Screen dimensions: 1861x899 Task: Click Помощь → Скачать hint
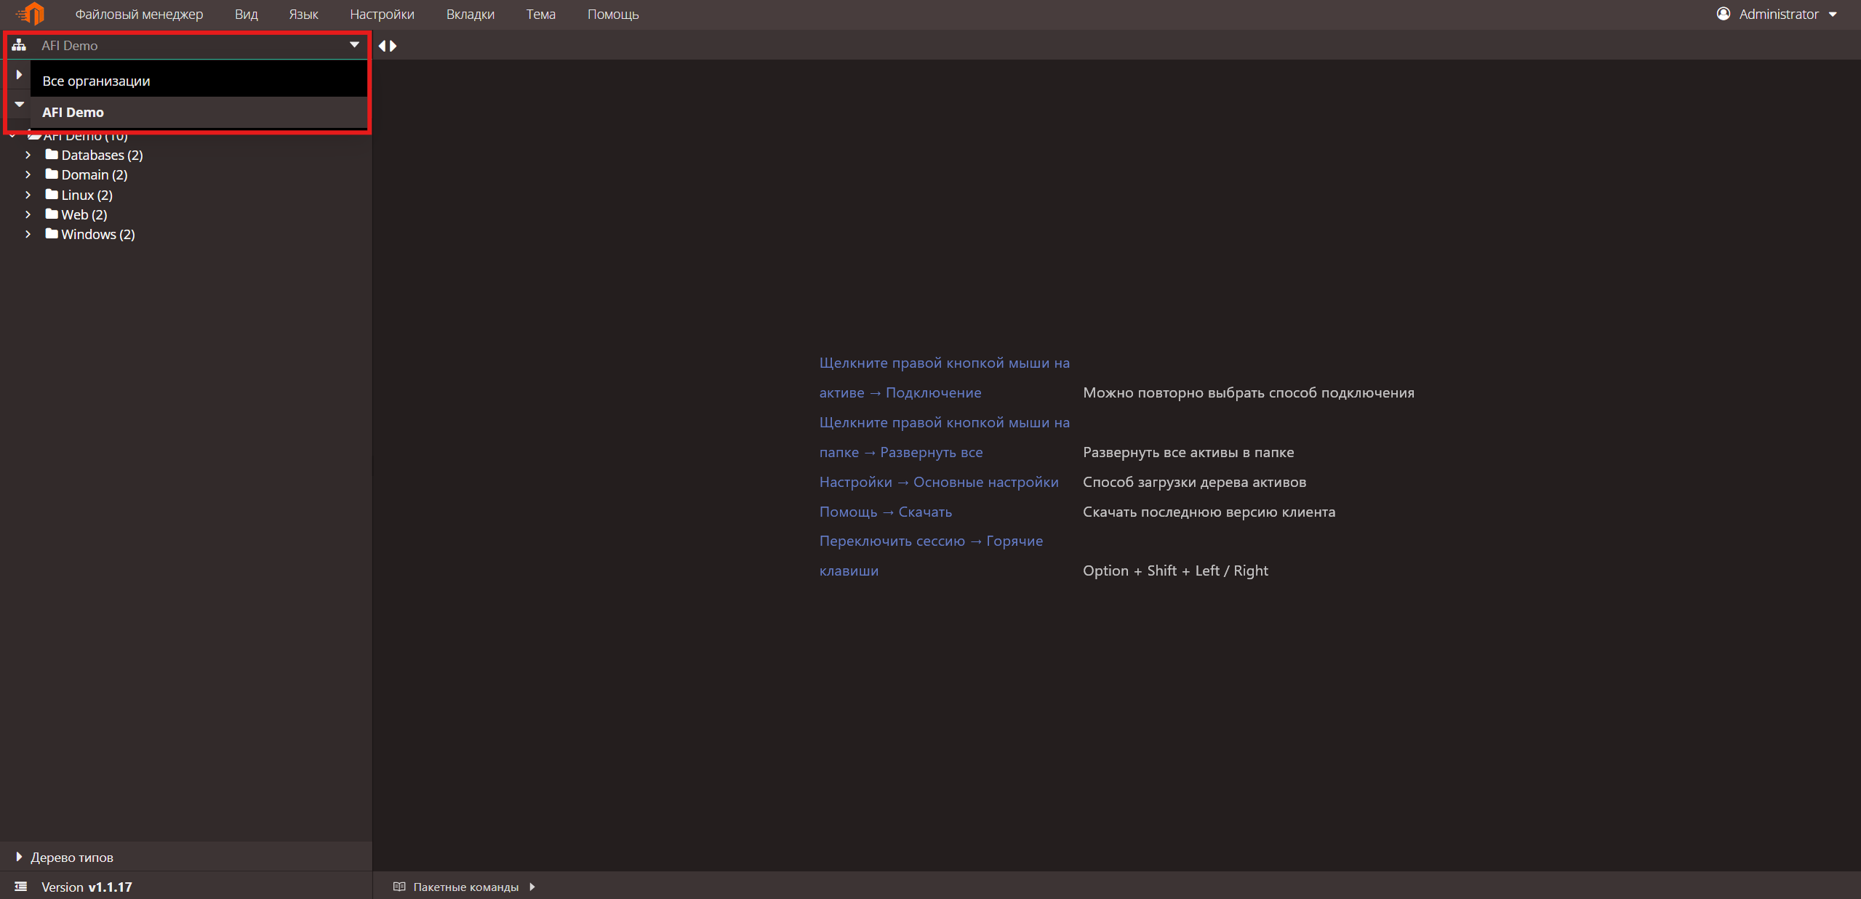click(886, 512)
